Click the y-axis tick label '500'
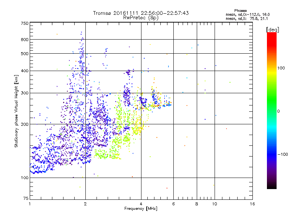Image resolution: width=297 pixels, height=222 pixels. pos(25,54)
